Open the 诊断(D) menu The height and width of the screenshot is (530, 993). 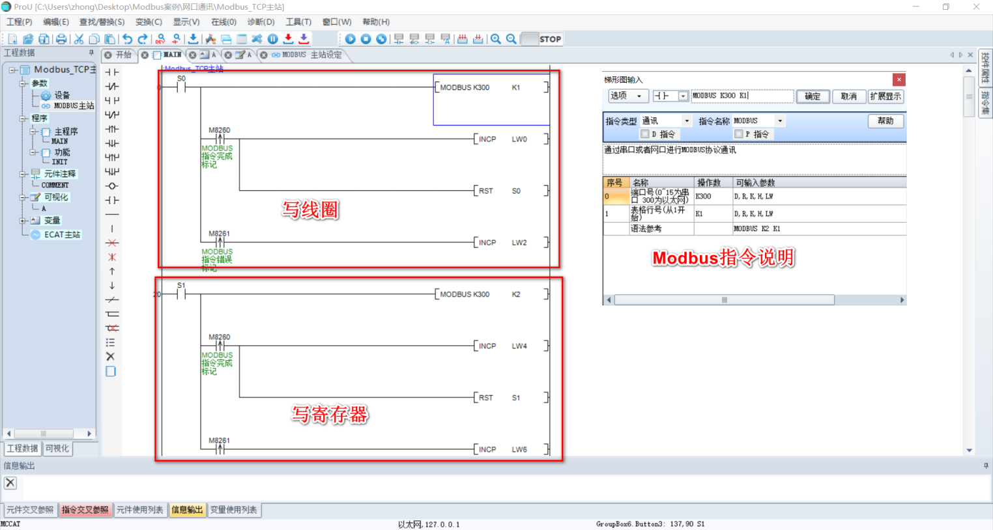click(261, 22)
